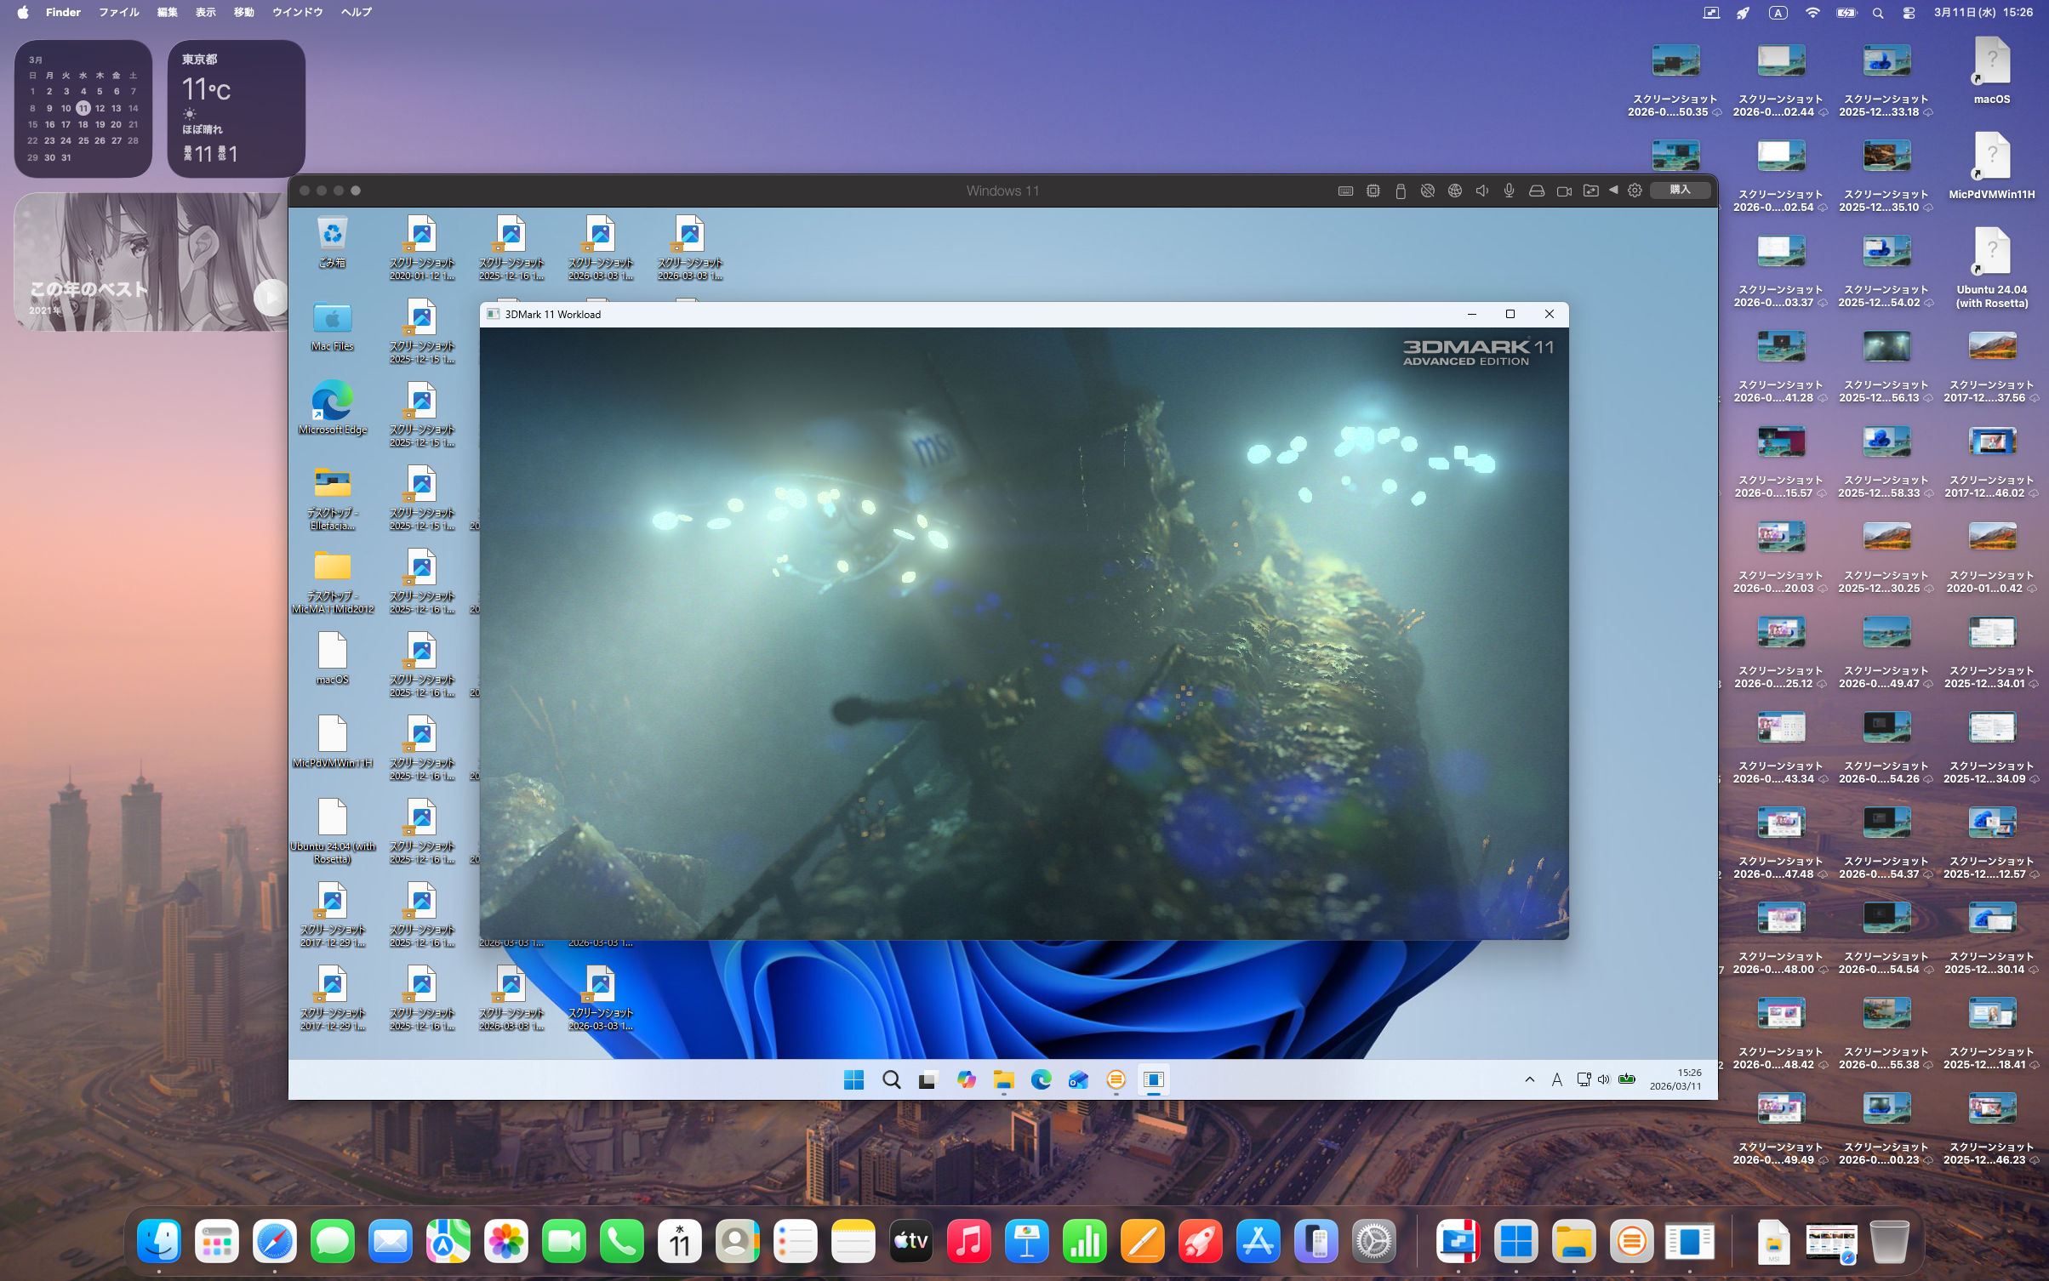Select the Mac screenshot file 2017-12...37.56

point(1992,366)
